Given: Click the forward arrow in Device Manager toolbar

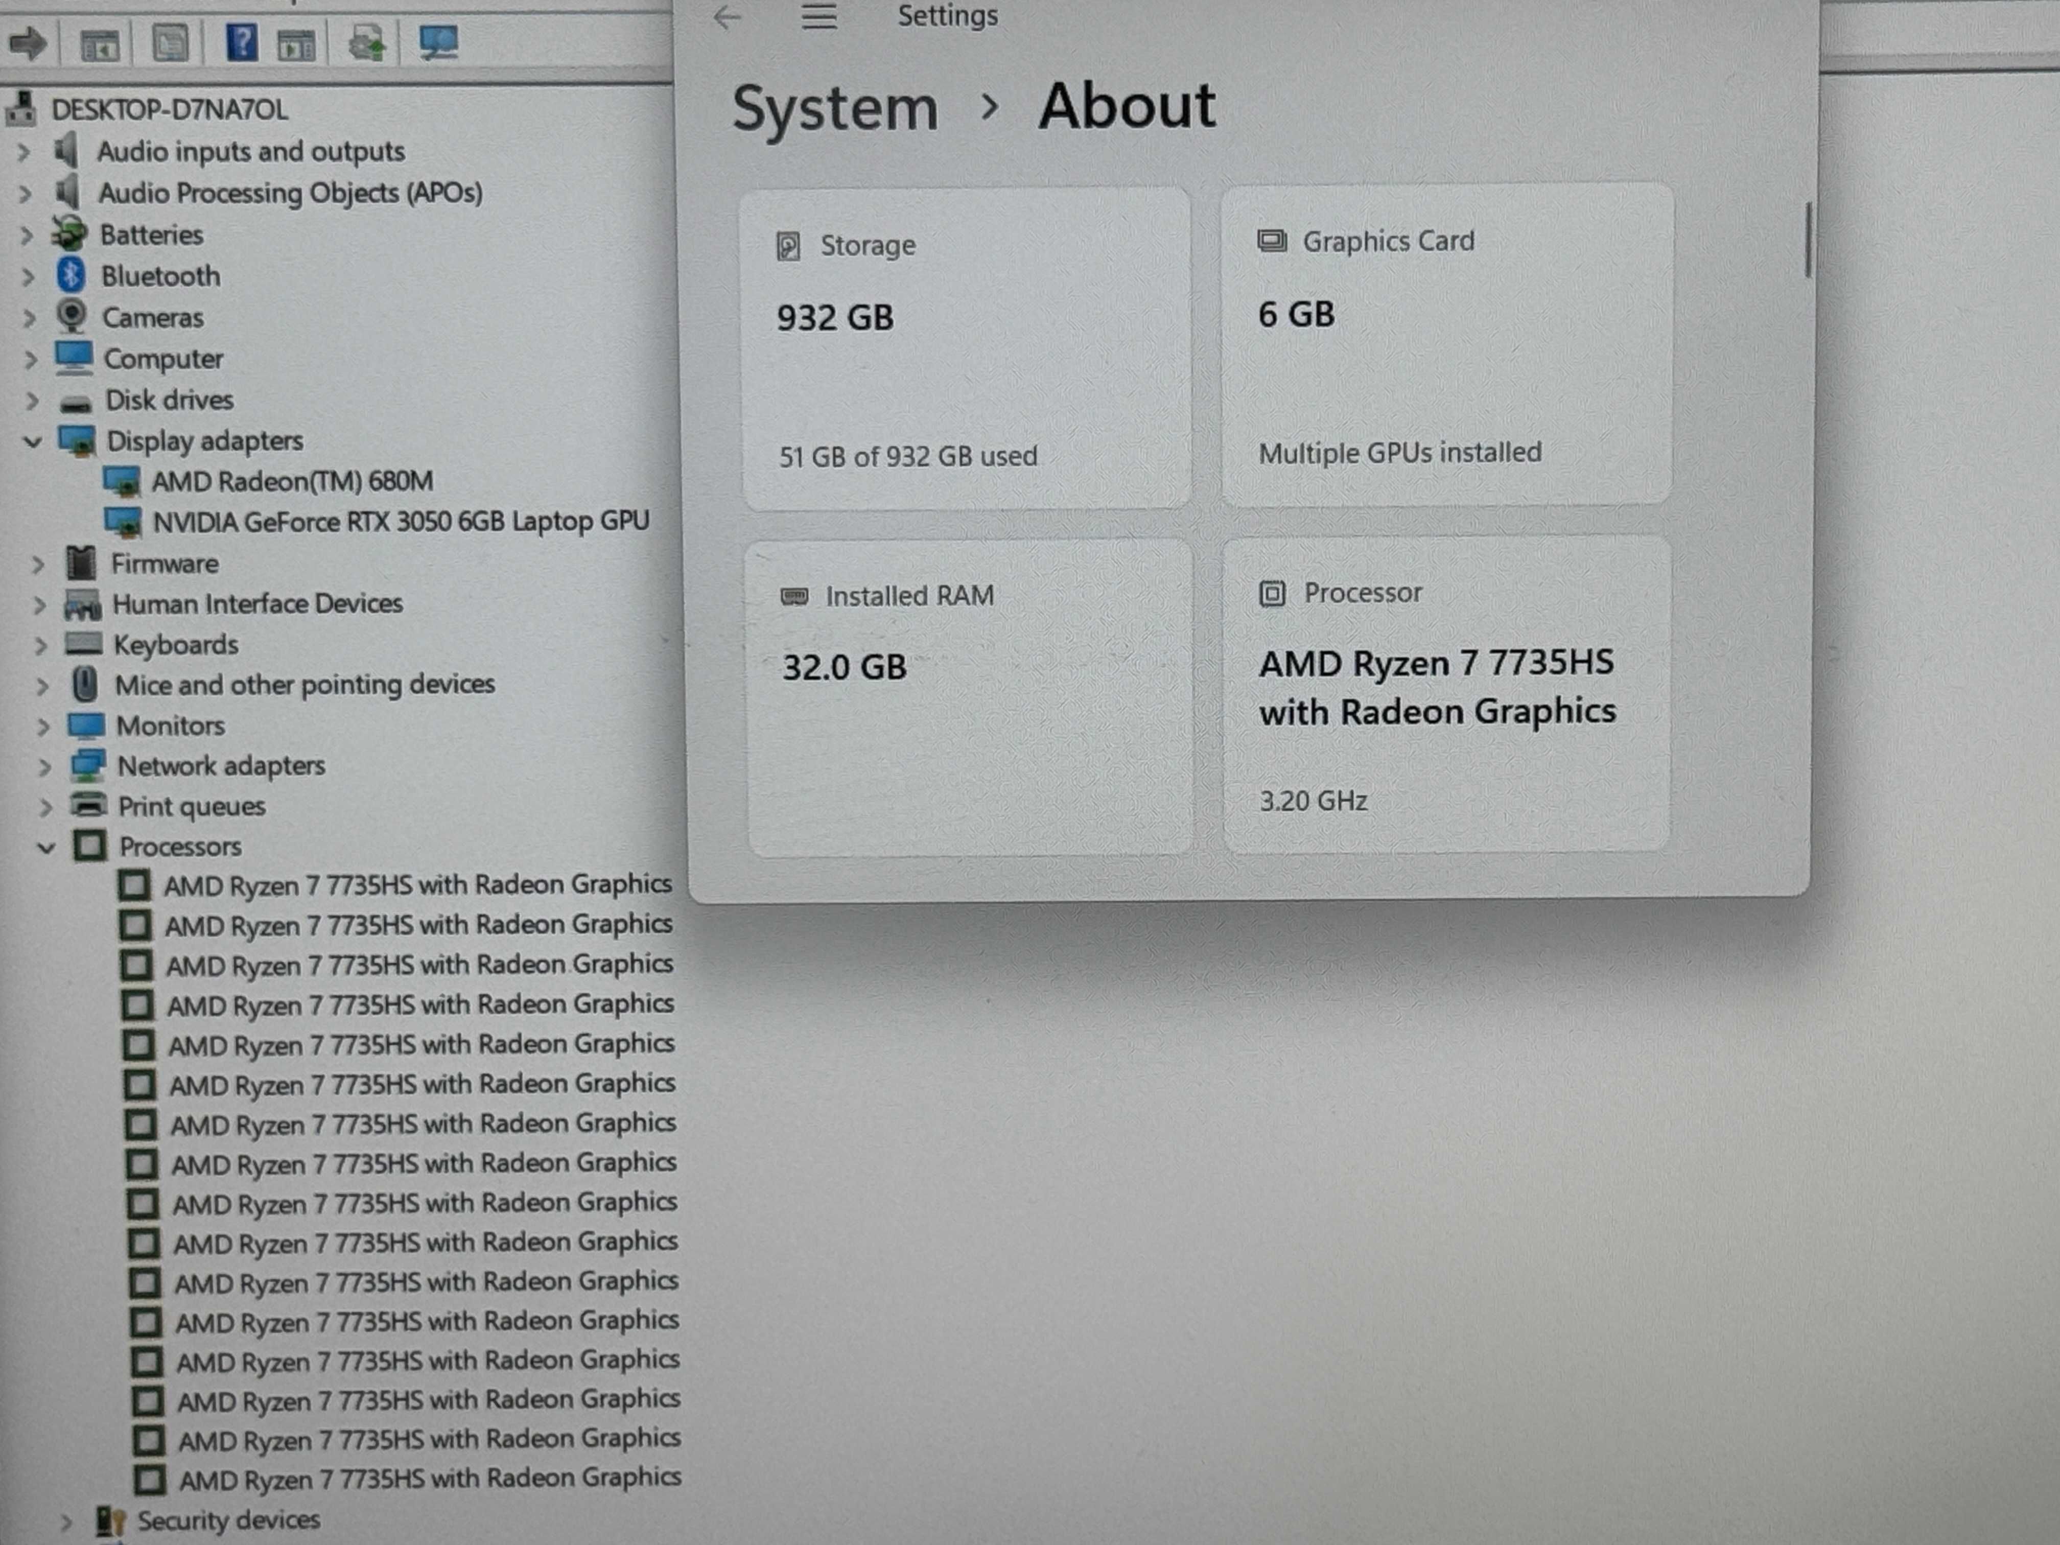Looking at the screenshot, I should pos(28,43).
